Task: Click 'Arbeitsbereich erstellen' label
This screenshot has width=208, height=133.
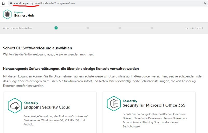Action: tap(17, 28)
